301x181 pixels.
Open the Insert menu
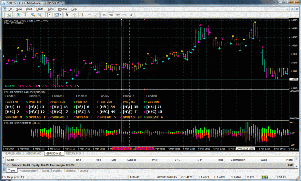click(x=29, y=9)
